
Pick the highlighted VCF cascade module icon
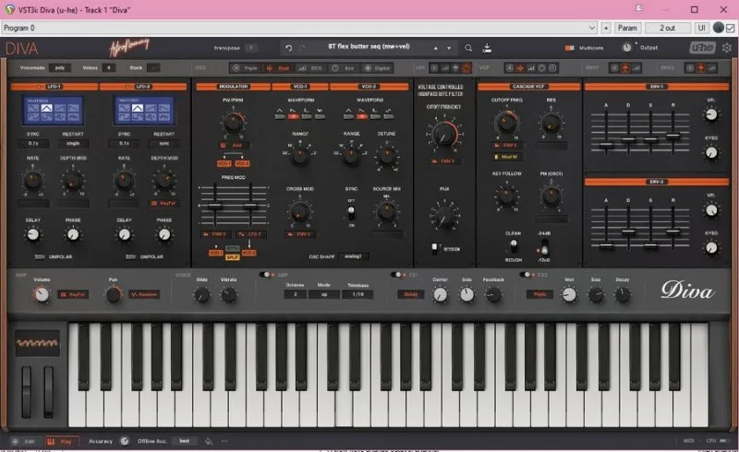click(520, 68)
